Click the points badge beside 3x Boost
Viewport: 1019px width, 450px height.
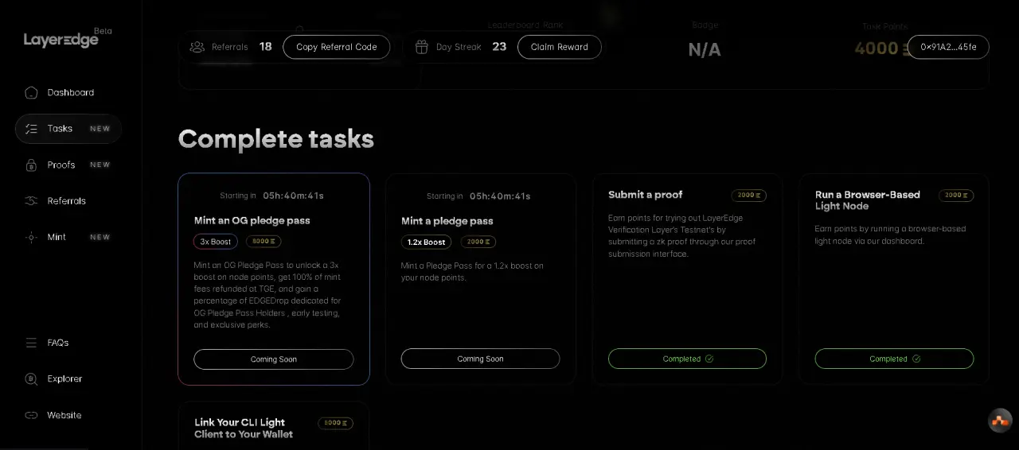coord(264,242)
